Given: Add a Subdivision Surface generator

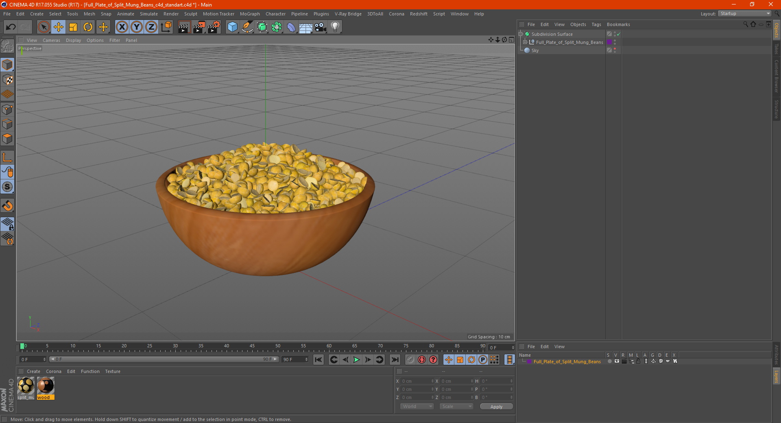Looking at the screenshot, I should [262, 27].
